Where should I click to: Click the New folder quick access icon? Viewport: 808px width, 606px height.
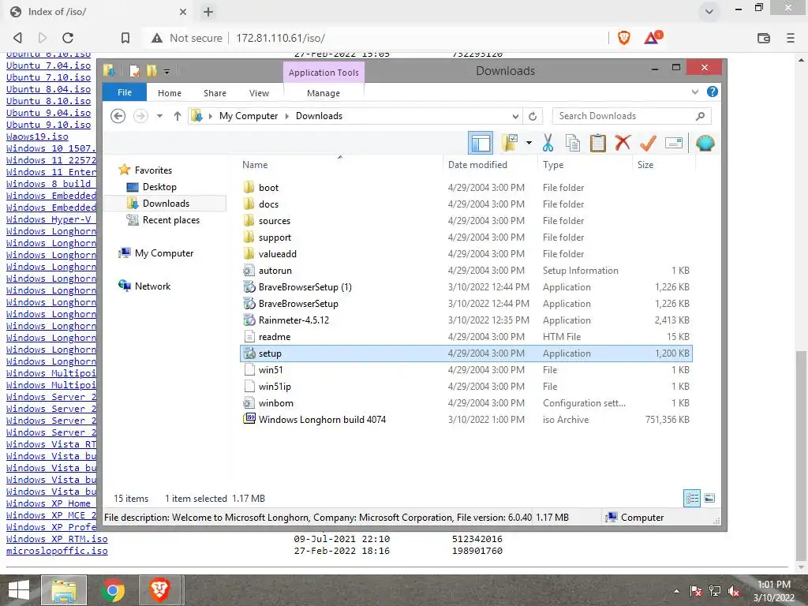pos(151,70)
